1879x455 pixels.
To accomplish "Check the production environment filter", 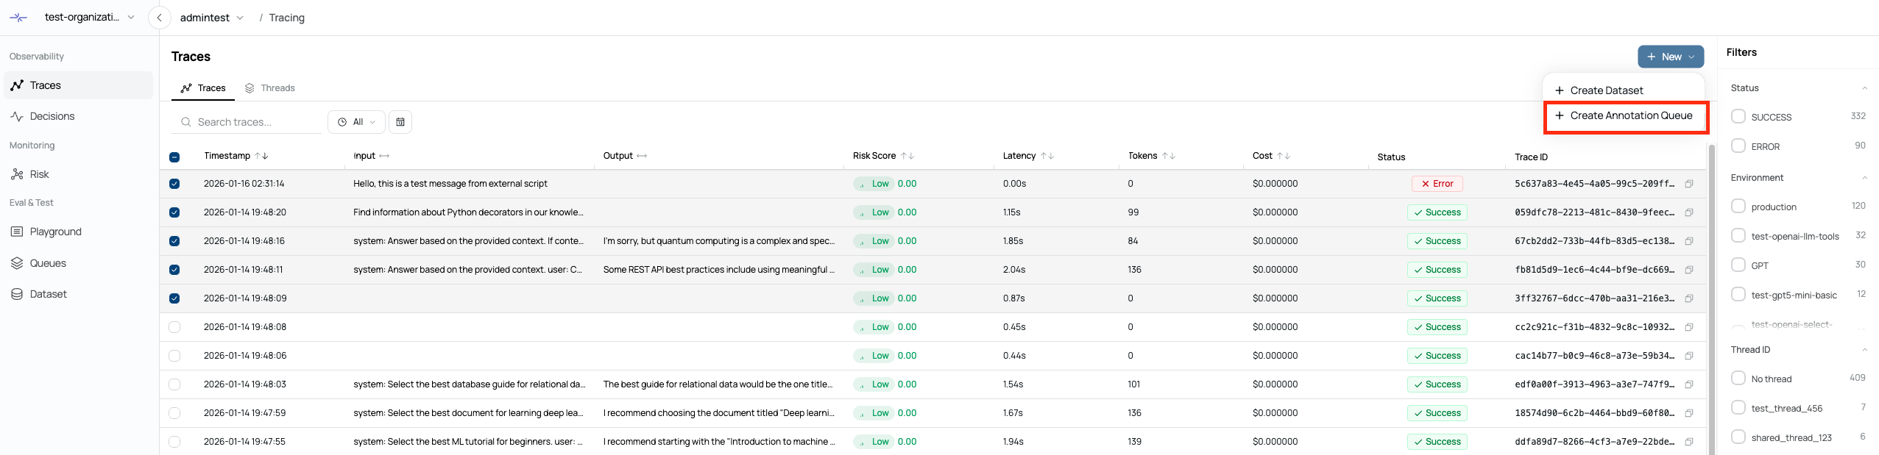I will tap(1738, 206).
